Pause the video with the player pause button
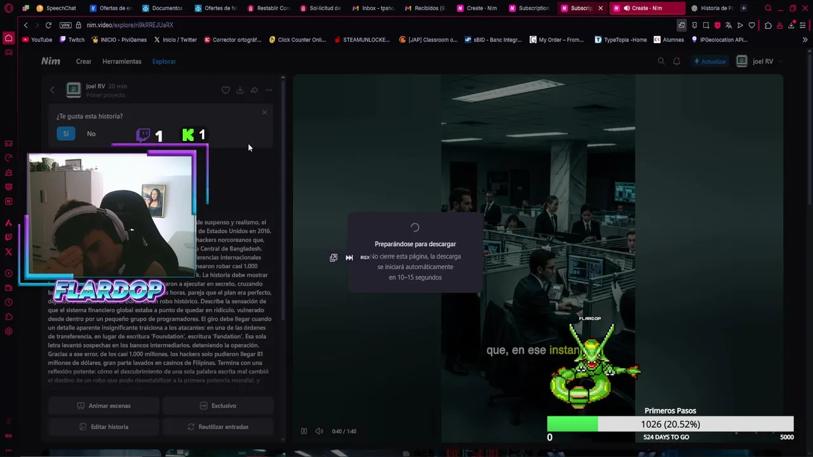This screenshot has height=457, width=813. pyautogui.click(x=304, y=431)
